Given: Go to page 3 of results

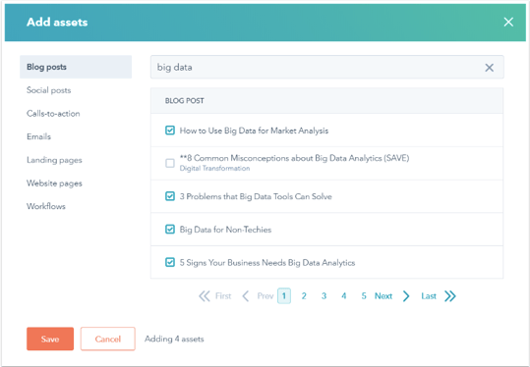Looking at the screenshot, I should 324,296.
